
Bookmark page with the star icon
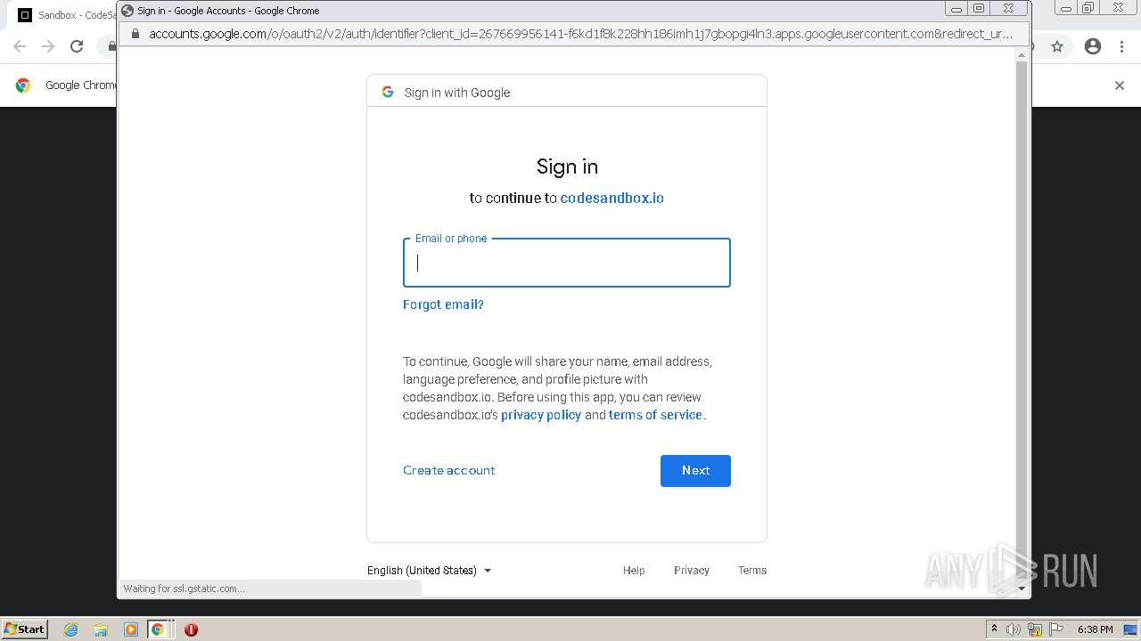click(x=1057, y=46)
